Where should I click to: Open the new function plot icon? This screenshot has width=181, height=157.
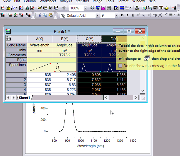point(13,8)
